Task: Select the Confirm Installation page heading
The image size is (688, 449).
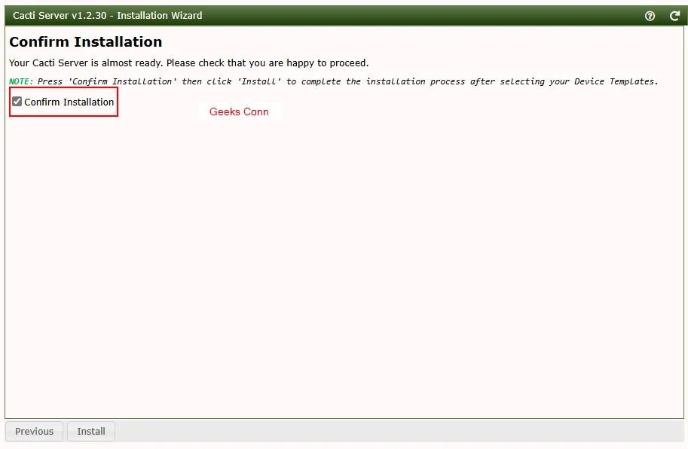Action: coord(85,42)
